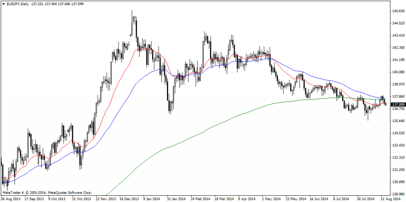Image resolution: width=406 pixels, height=202 pixels.
Task: Click the 145.630 price axis label
Action: [398, 11]
